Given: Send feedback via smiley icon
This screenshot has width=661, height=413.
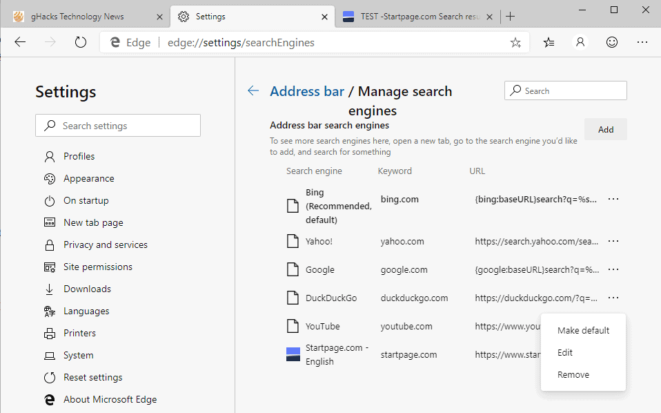Looking at the screenshot, I should 612,42.
